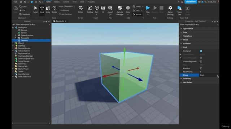Select TestPart in the Explorer
This screenshot has height=129, width=231.
(24, 40)
